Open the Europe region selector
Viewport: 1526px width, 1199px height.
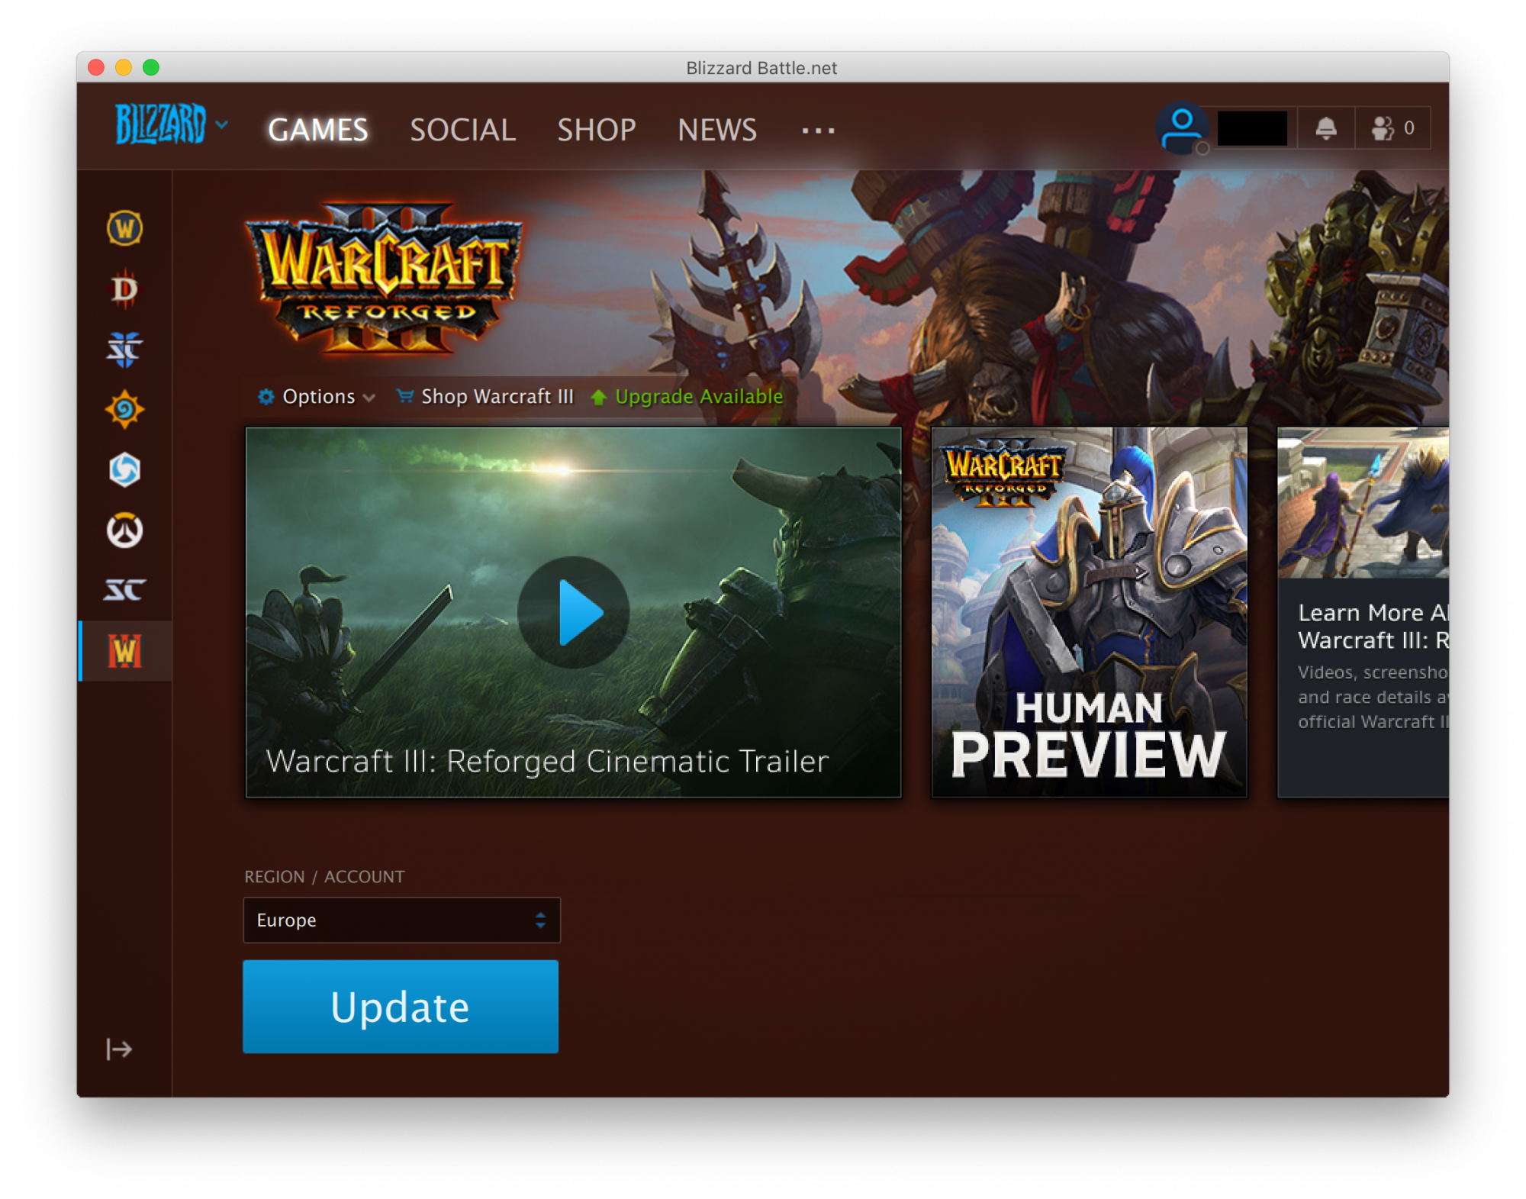coord(402,920)
